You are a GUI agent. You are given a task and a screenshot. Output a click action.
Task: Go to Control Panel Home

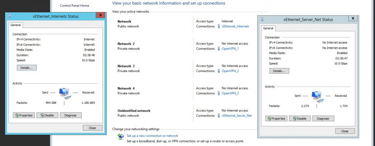point(74,5)
